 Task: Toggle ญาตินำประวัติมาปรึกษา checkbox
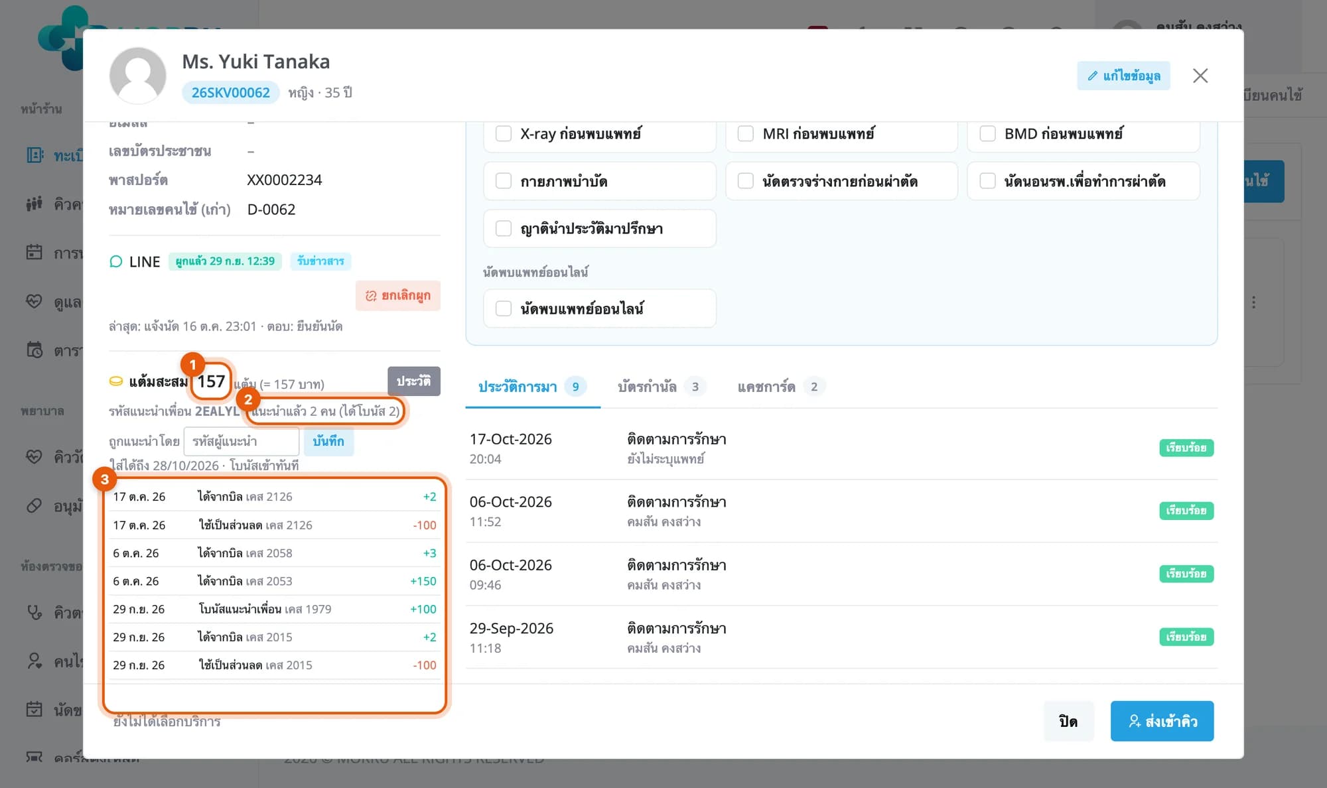click(504, 229)
